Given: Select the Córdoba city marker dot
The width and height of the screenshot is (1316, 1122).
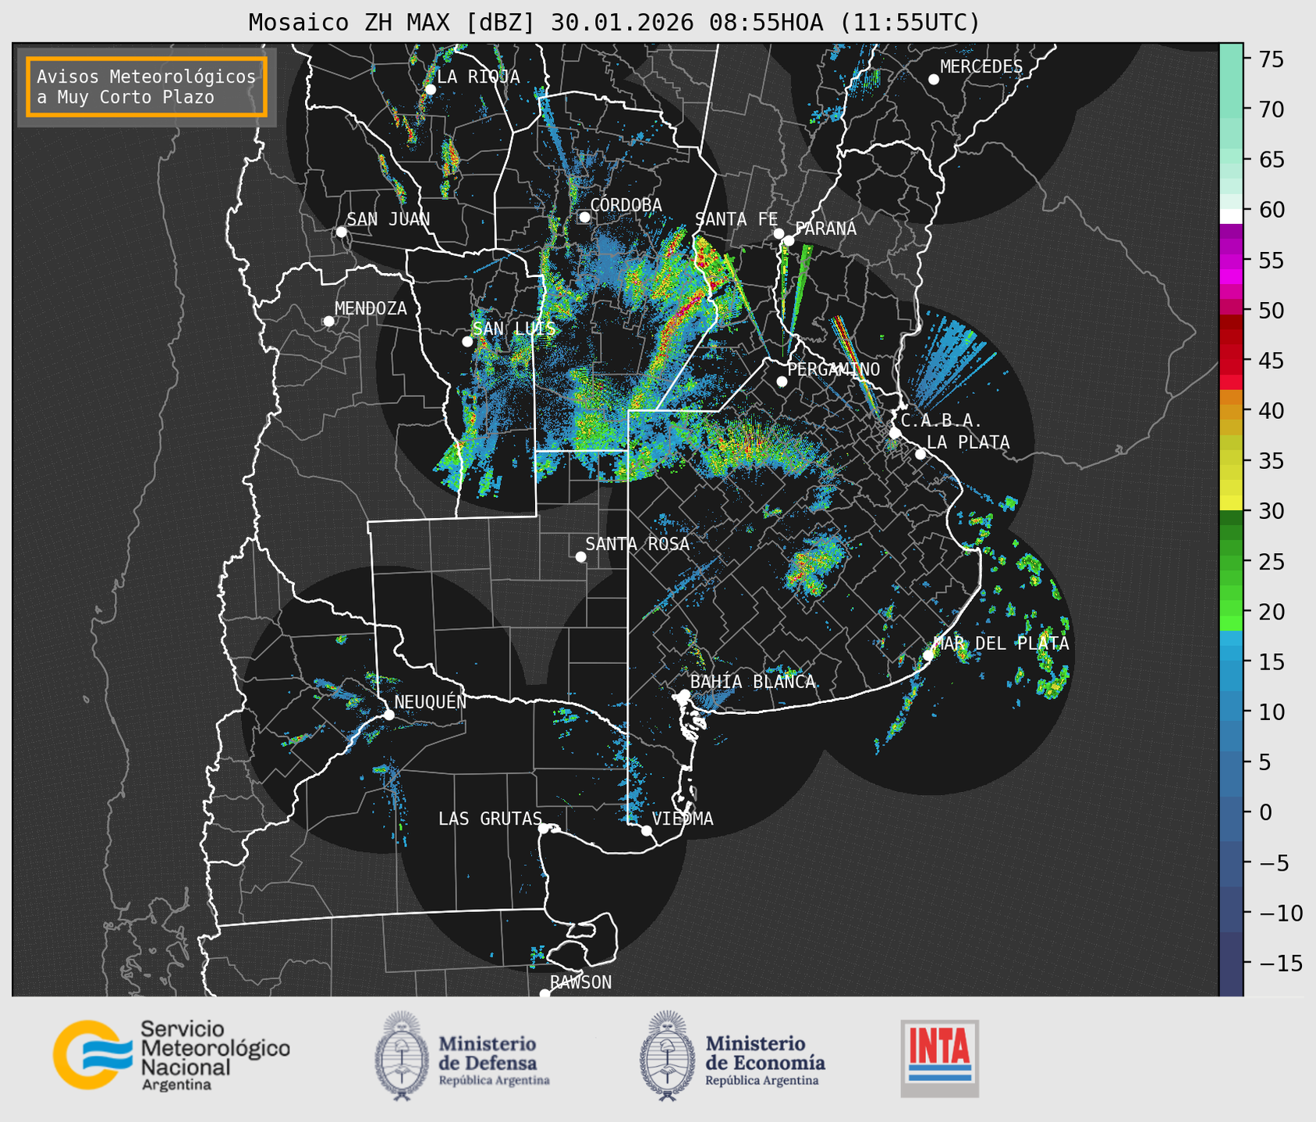Looking at the screenshot, I should click(584, 217).
